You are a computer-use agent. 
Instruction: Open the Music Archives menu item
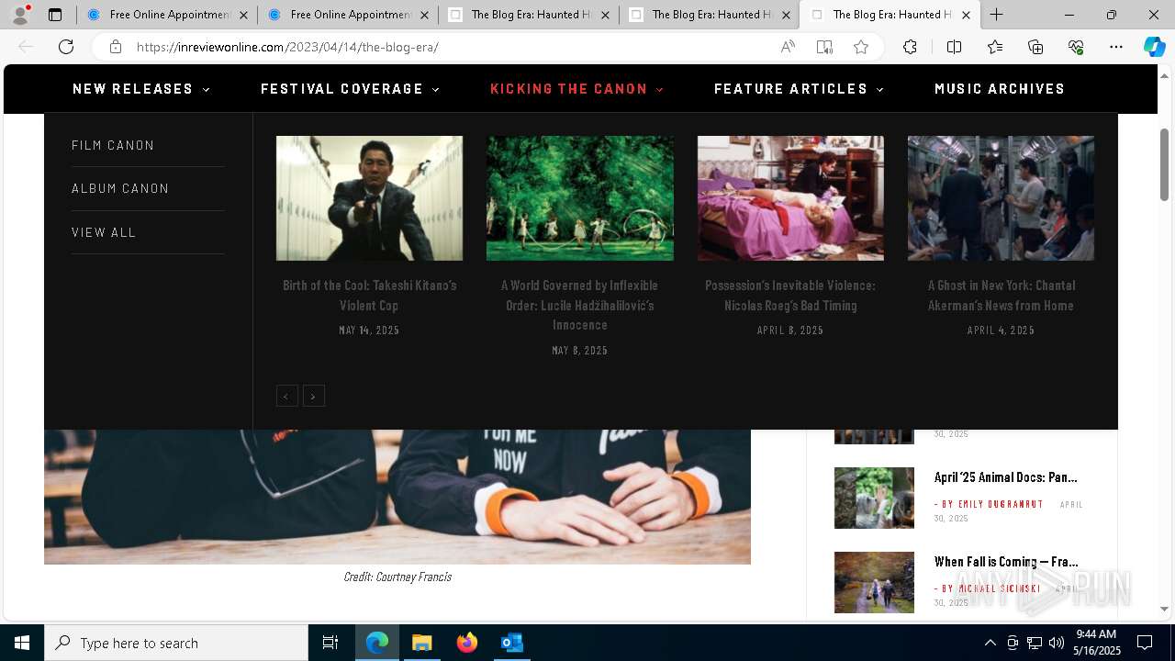tap(1000, 89)
